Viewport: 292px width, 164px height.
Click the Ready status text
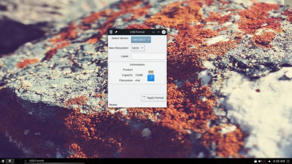[113, 105]
